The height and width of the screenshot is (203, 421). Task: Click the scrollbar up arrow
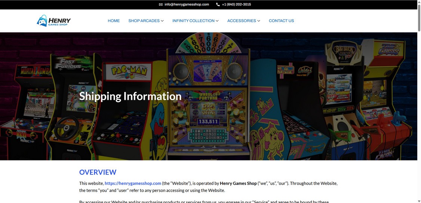tap(419, 2)
